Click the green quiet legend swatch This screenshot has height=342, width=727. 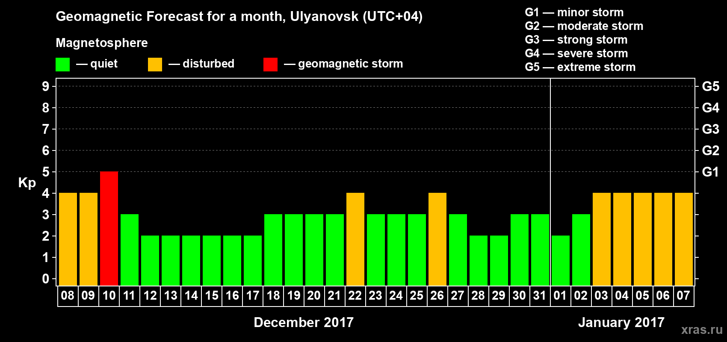point(63,65)
